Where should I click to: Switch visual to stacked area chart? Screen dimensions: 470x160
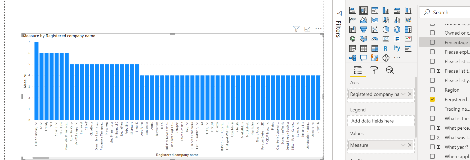click(x=375, y=20)
